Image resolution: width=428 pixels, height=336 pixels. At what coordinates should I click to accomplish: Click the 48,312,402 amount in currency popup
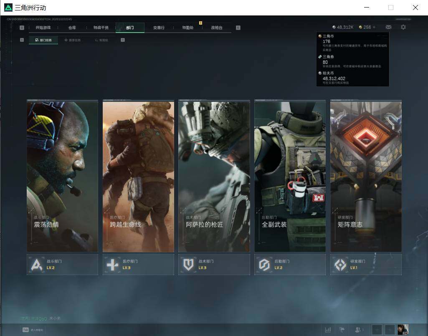pyautogui.click(x=334, y=78)
